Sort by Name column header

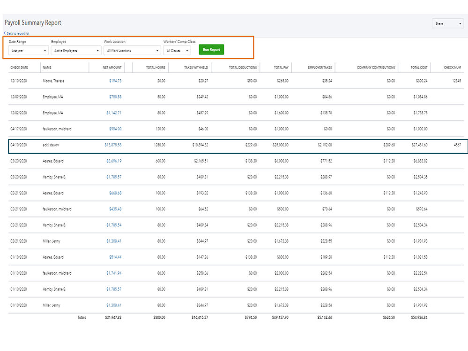(x=47, y=67)
